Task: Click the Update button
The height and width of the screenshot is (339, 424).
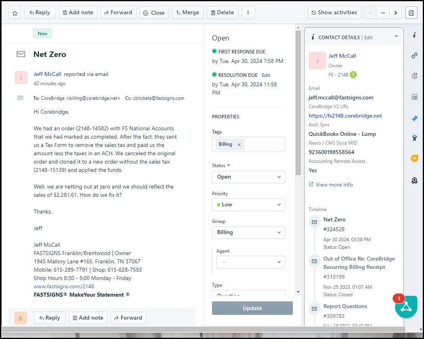Action: click(252, 308)
